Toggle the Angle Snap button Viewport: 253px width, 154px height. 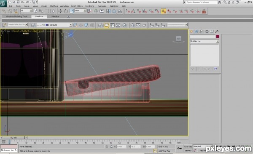(x=133, y=11)
